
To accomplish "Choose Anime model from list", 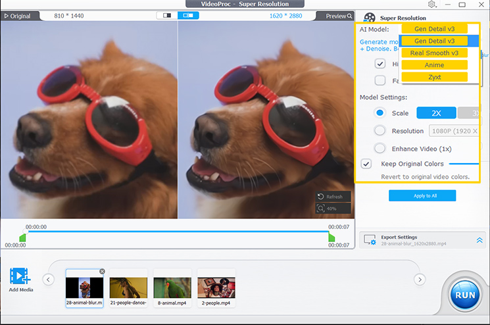I will (434, 65).
